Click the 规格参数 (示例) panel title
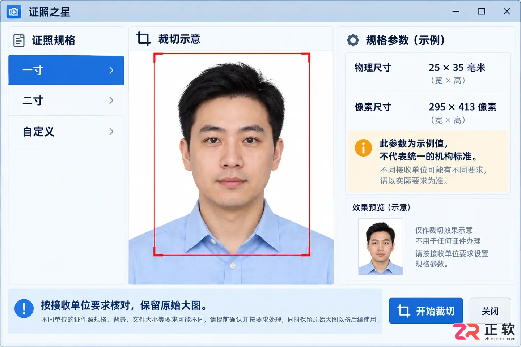The image size is (521, 347). click(x=405, y=40)
